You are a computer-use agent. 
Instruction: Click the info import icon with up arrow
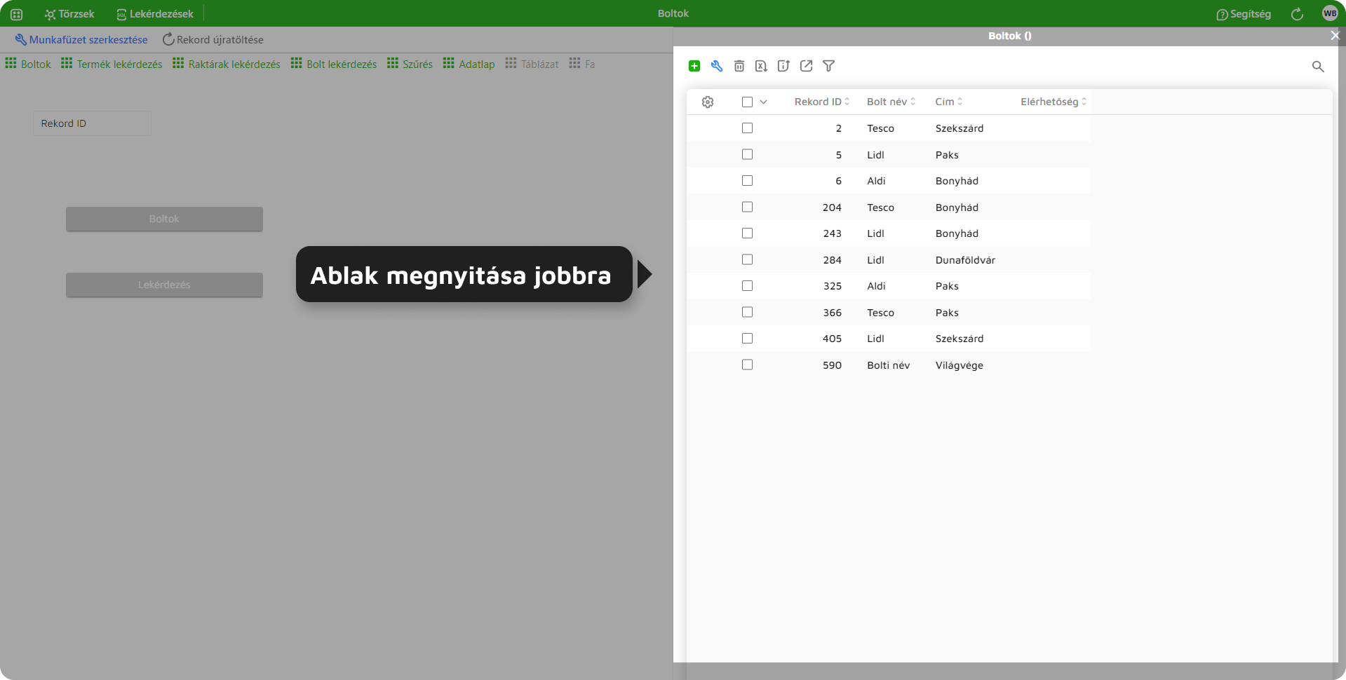click(x=783, y=66)
